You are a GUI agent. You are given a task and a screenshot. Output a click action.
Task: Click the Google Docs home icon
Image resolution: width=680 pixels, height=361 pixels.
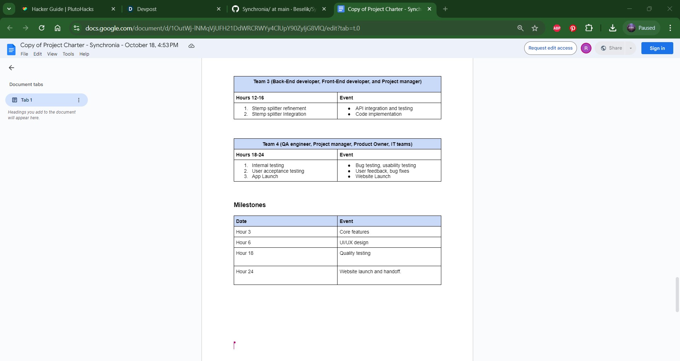pyautogui.click(x=11, y=50)
